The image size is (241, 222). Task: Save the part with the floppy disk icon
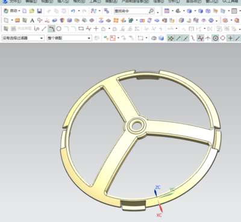[39, 11]
